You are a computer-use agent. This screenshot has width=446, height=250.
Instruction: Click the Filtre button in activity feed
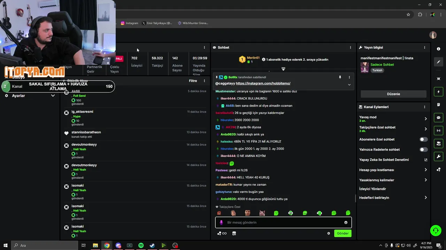193,81
